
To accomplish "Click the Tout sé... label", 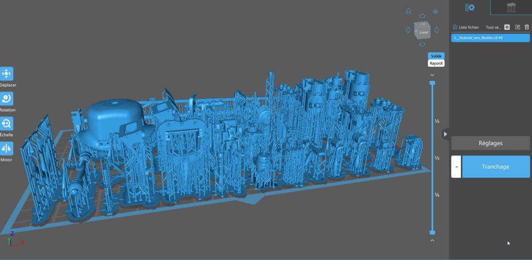I will 493,28.
